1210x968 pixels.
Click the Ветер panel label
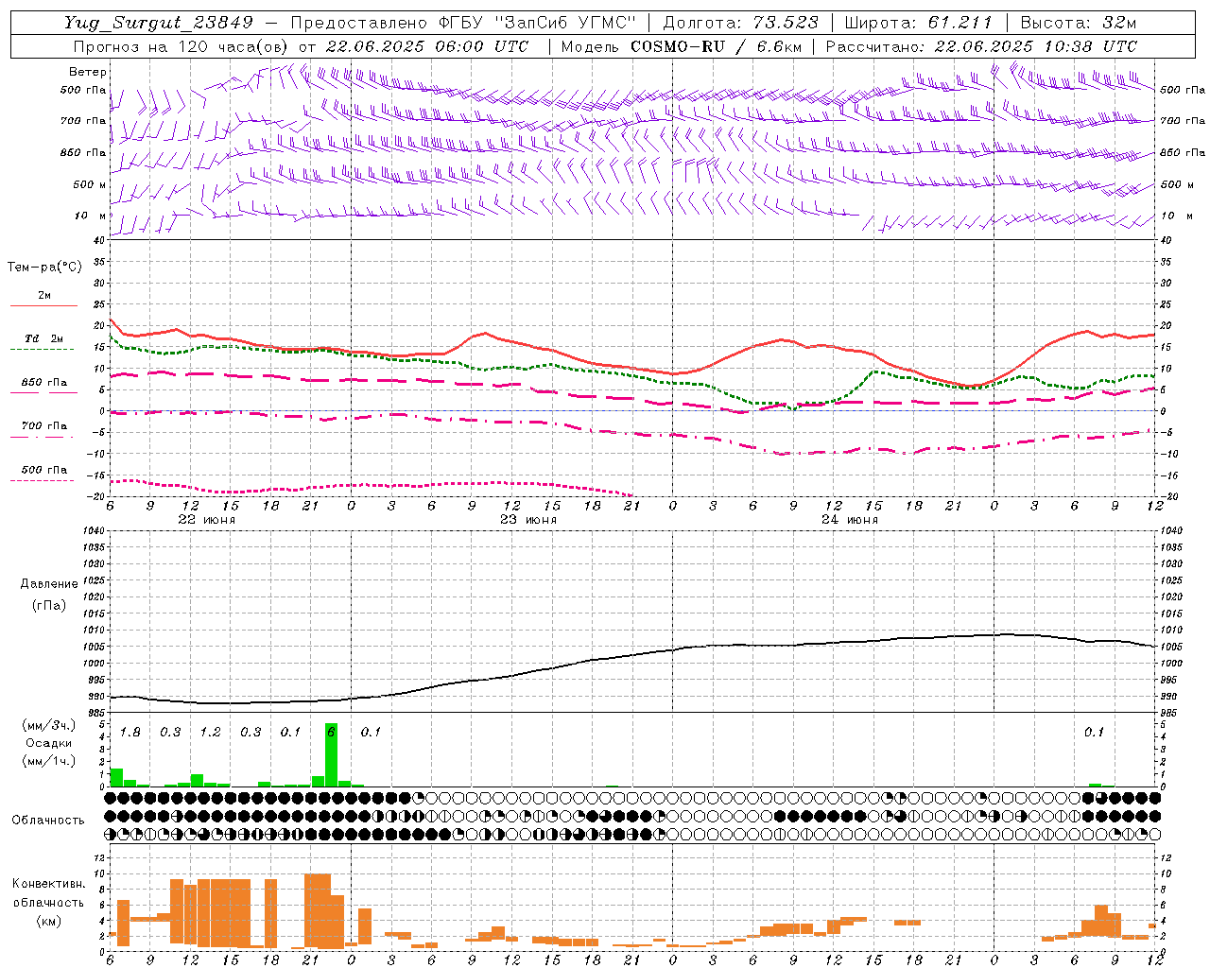[x=88, y=72]
